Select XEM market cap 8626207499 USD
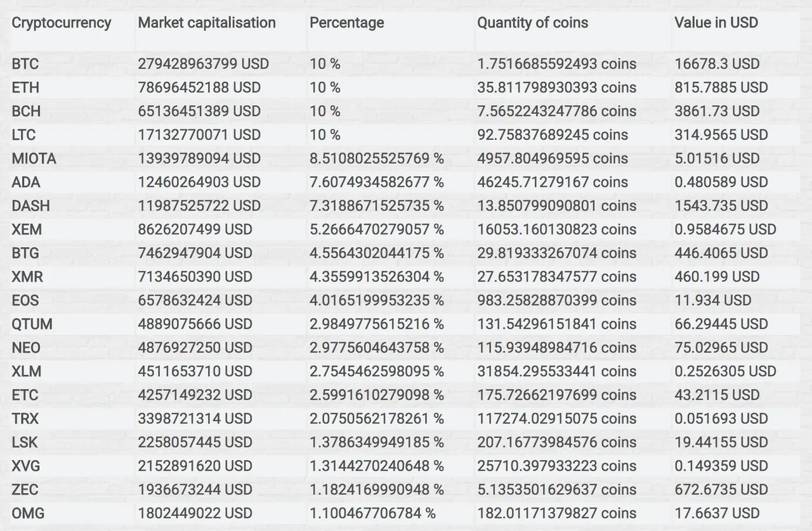The image size is (812, 531). click(195, 229)
